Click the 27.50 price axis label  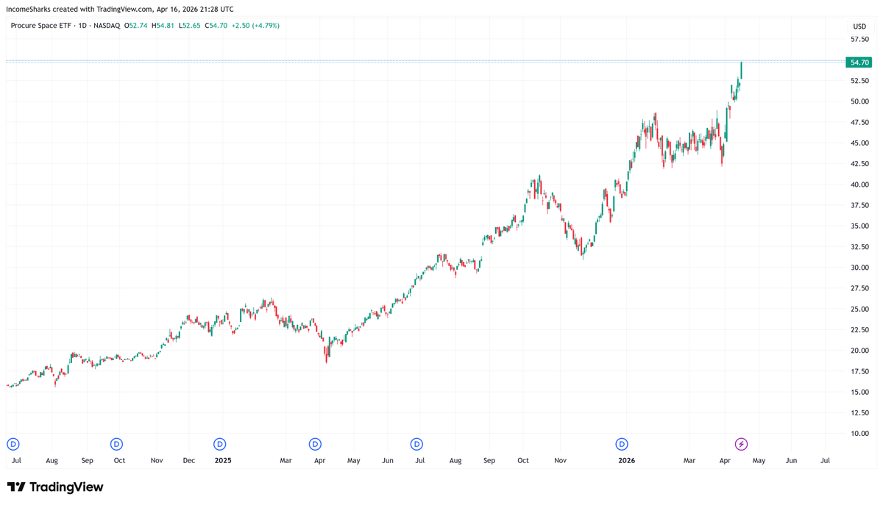pos(860,288)
